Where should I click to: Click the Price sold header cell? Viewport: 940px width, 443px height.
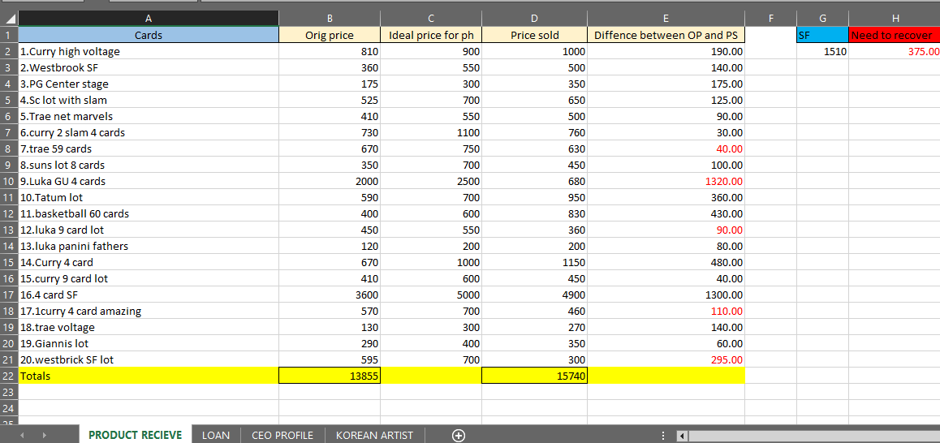[535, 36]
